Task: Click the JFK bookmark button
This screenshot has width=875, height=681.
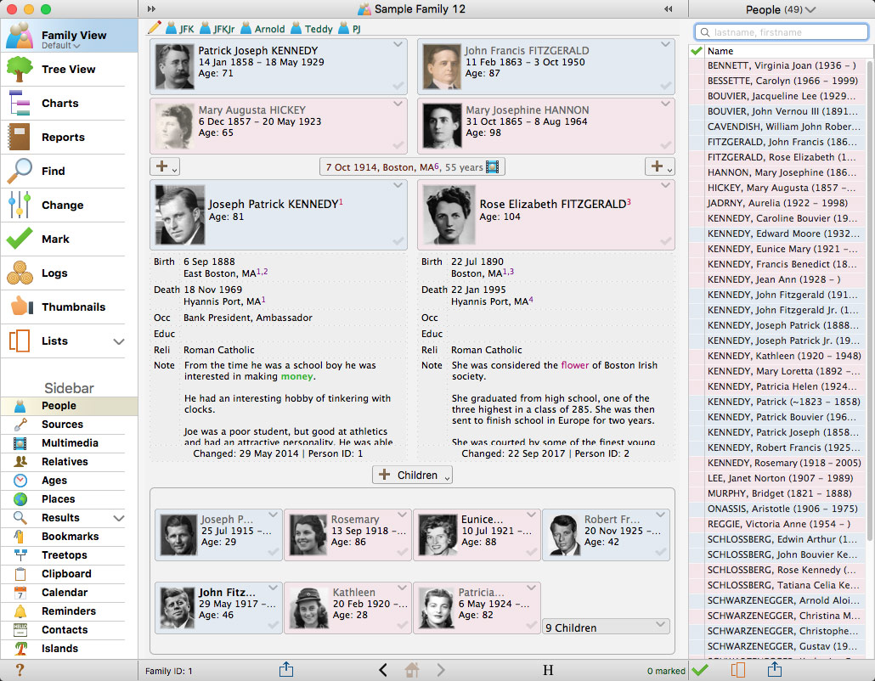Action: [x=180, y=29]
